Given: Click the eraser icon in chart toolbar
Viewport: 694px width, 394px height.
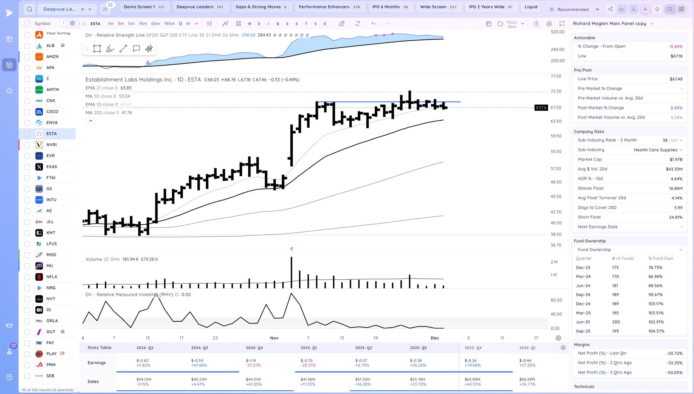Looking at the screenshot, I should coord(342,24).
